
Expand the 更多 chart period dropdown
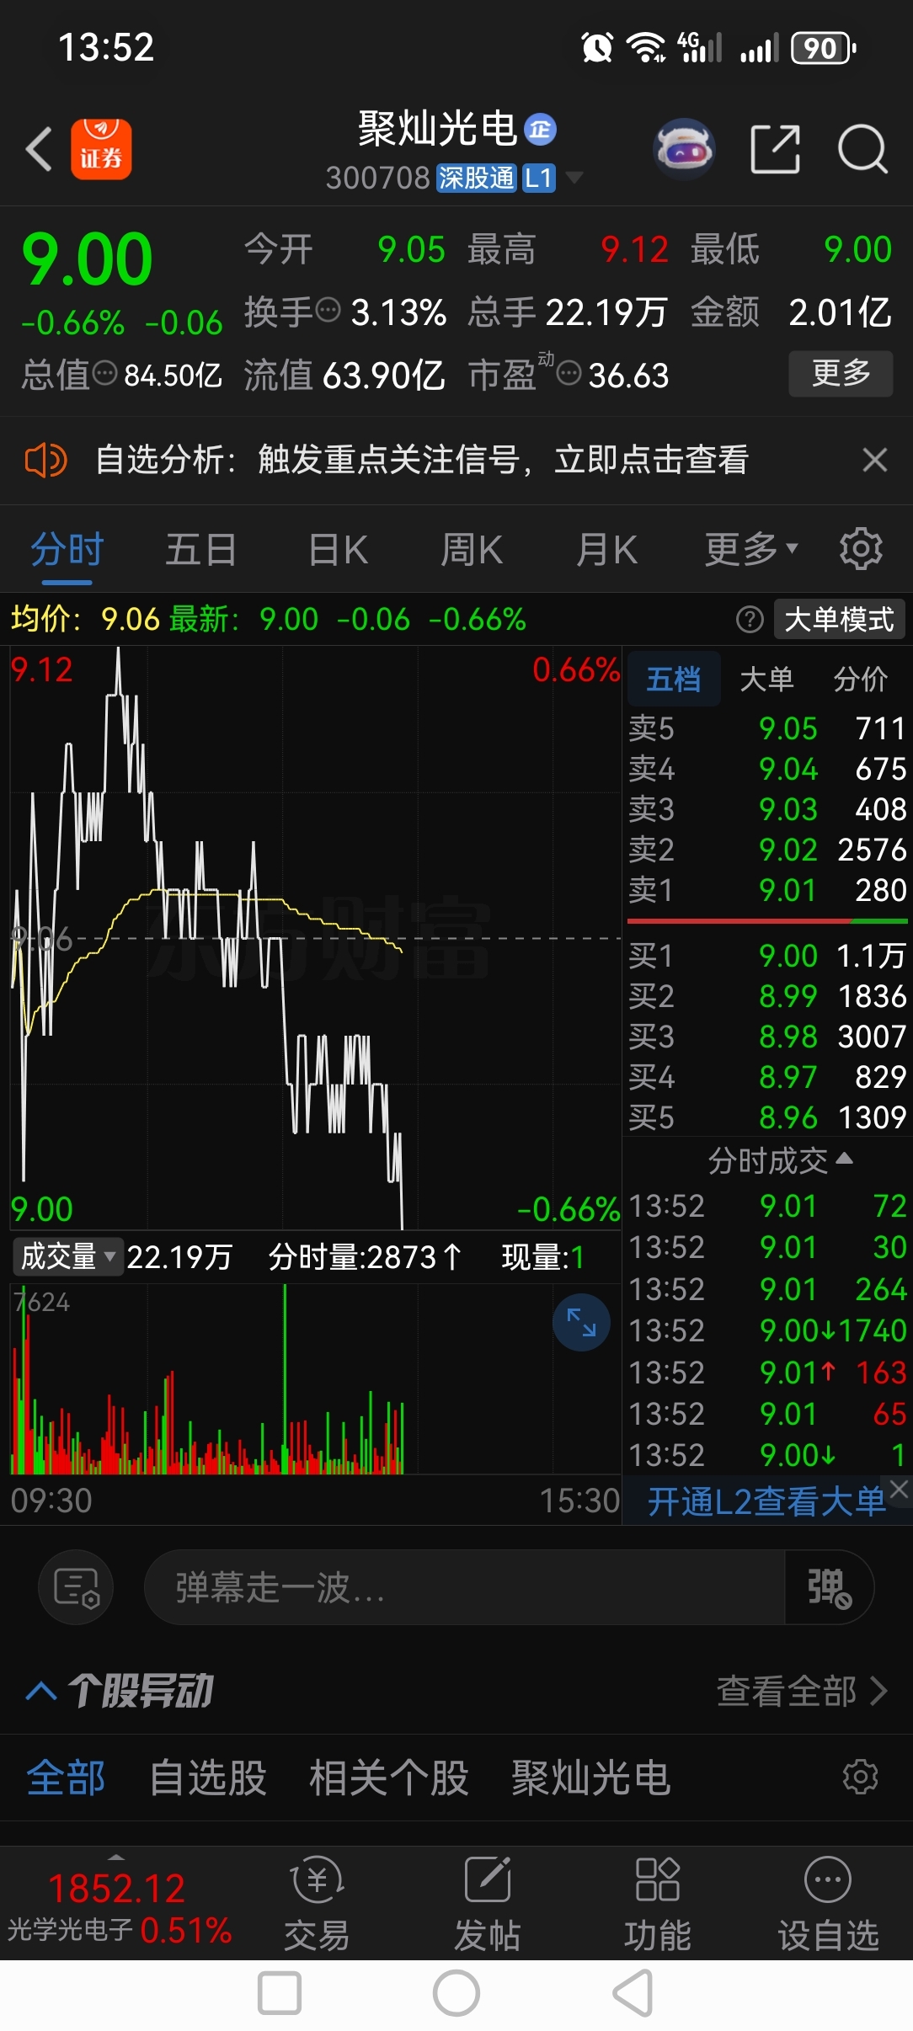click(x=750, y=551)
